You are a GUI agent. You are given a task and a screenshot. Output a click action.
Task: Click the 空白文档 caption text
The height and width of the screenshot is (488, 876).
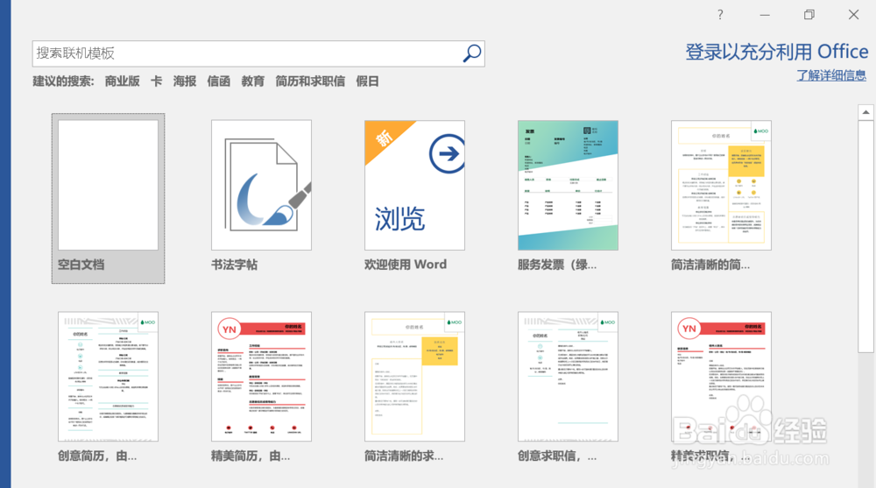pos(81,265)
